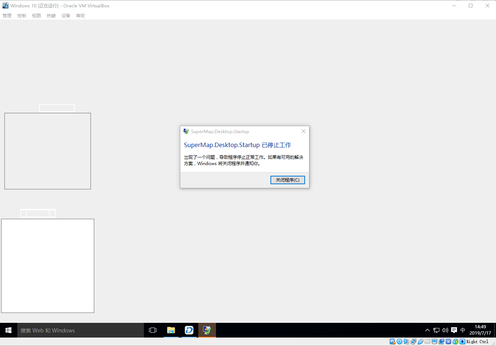Viewport: 496px width, 346px height.
Task: Open the 视图 menu
Action: [36, 16]
